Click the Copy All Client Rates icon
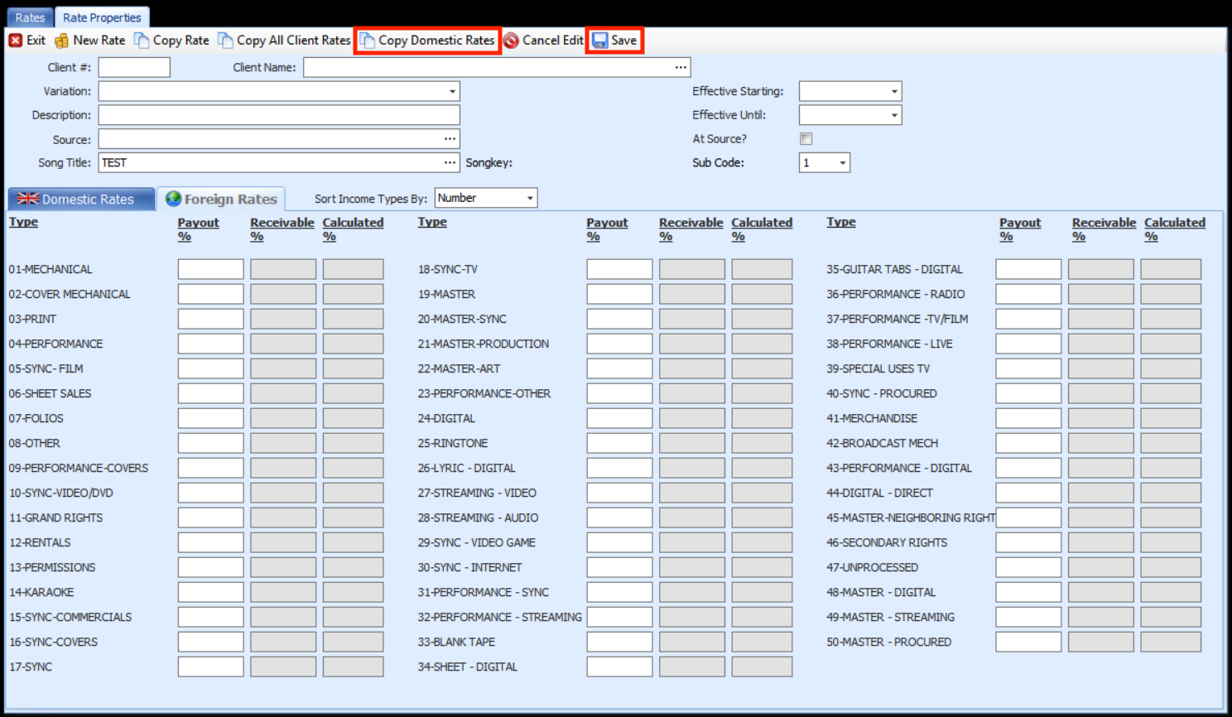The height and width of the screenshot is (717, 1232). point(225,41)
